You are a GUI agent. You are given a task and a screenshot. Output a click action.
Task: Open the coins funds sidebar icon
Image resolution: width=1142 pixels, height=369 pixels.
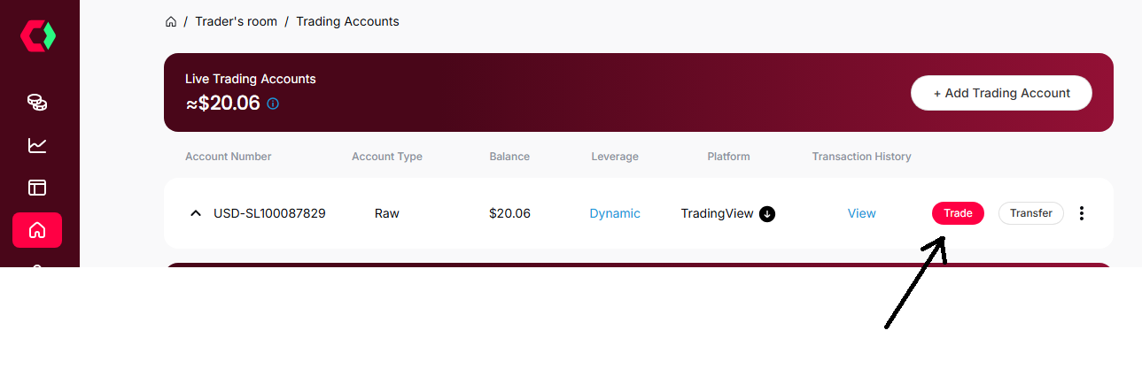tap(37, 103)
